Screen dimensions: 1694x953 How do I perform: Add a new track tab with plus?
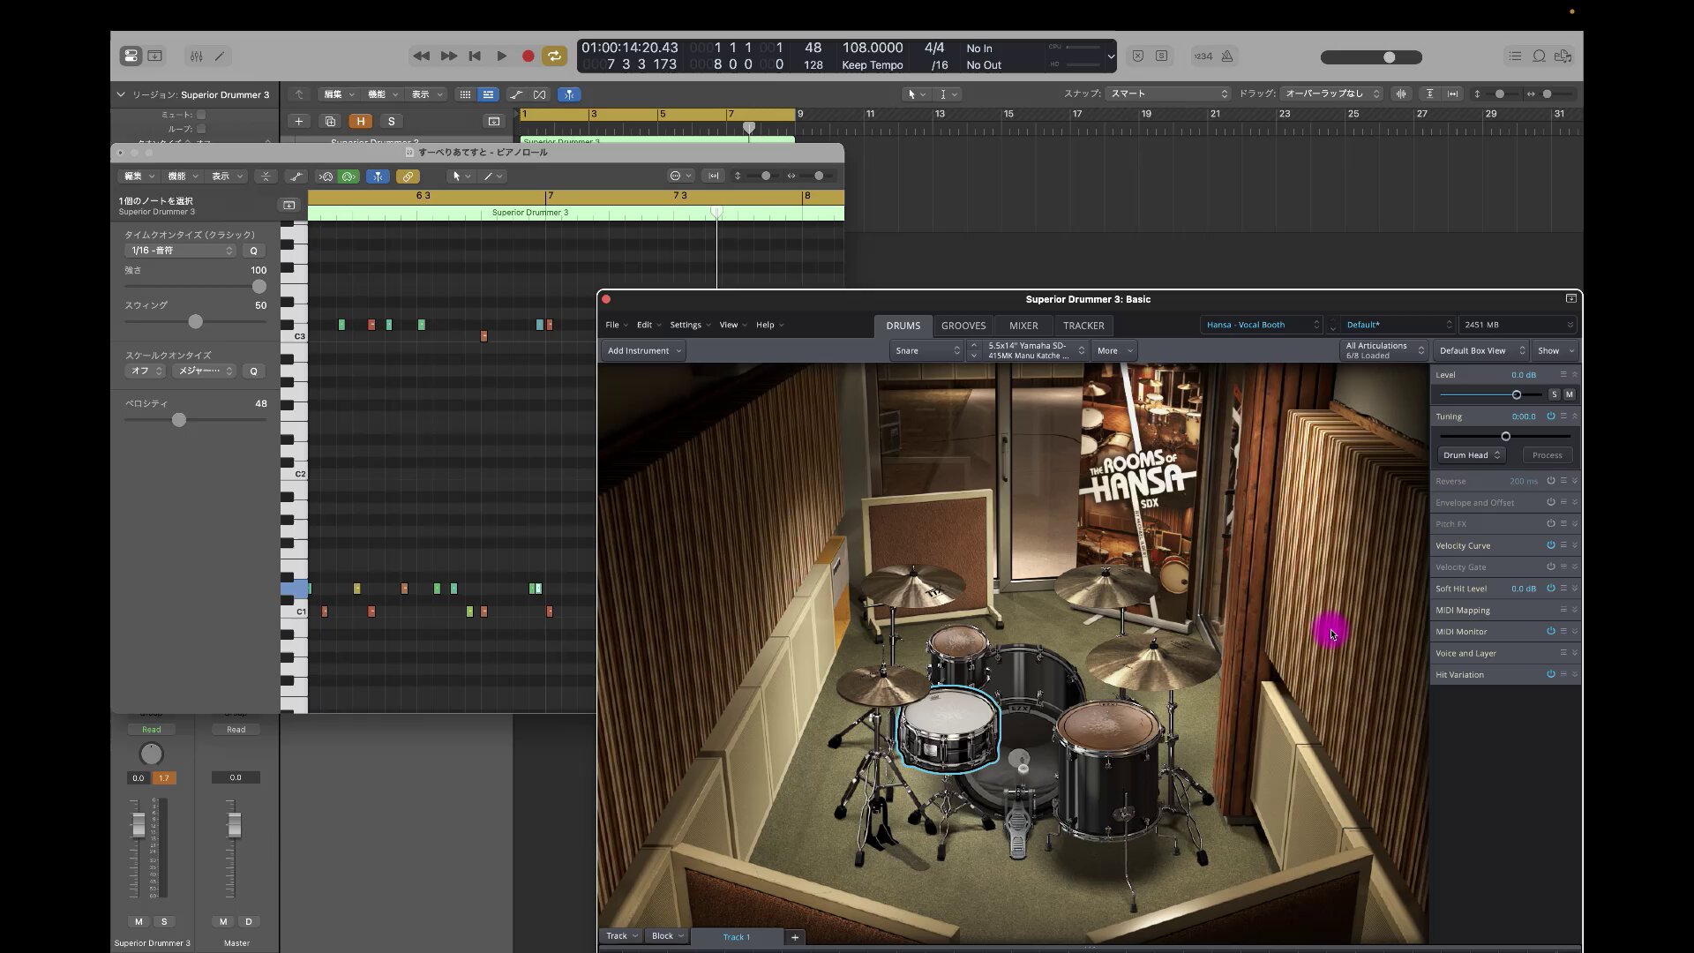point(794,937)
